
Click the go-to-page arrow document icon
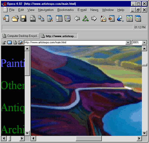tap(112, 18)
